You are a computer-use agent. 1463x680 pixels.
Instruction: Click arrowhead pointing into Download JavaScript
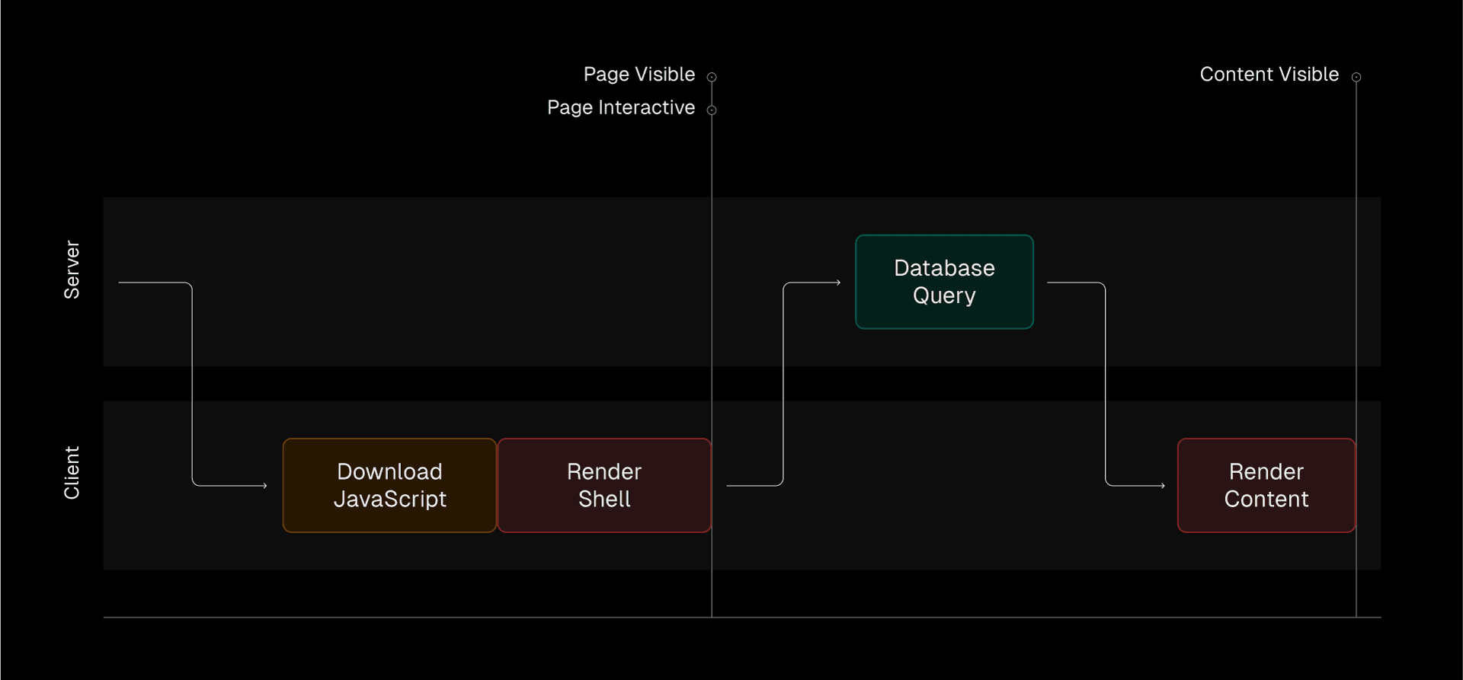click(x=264, y=485)
